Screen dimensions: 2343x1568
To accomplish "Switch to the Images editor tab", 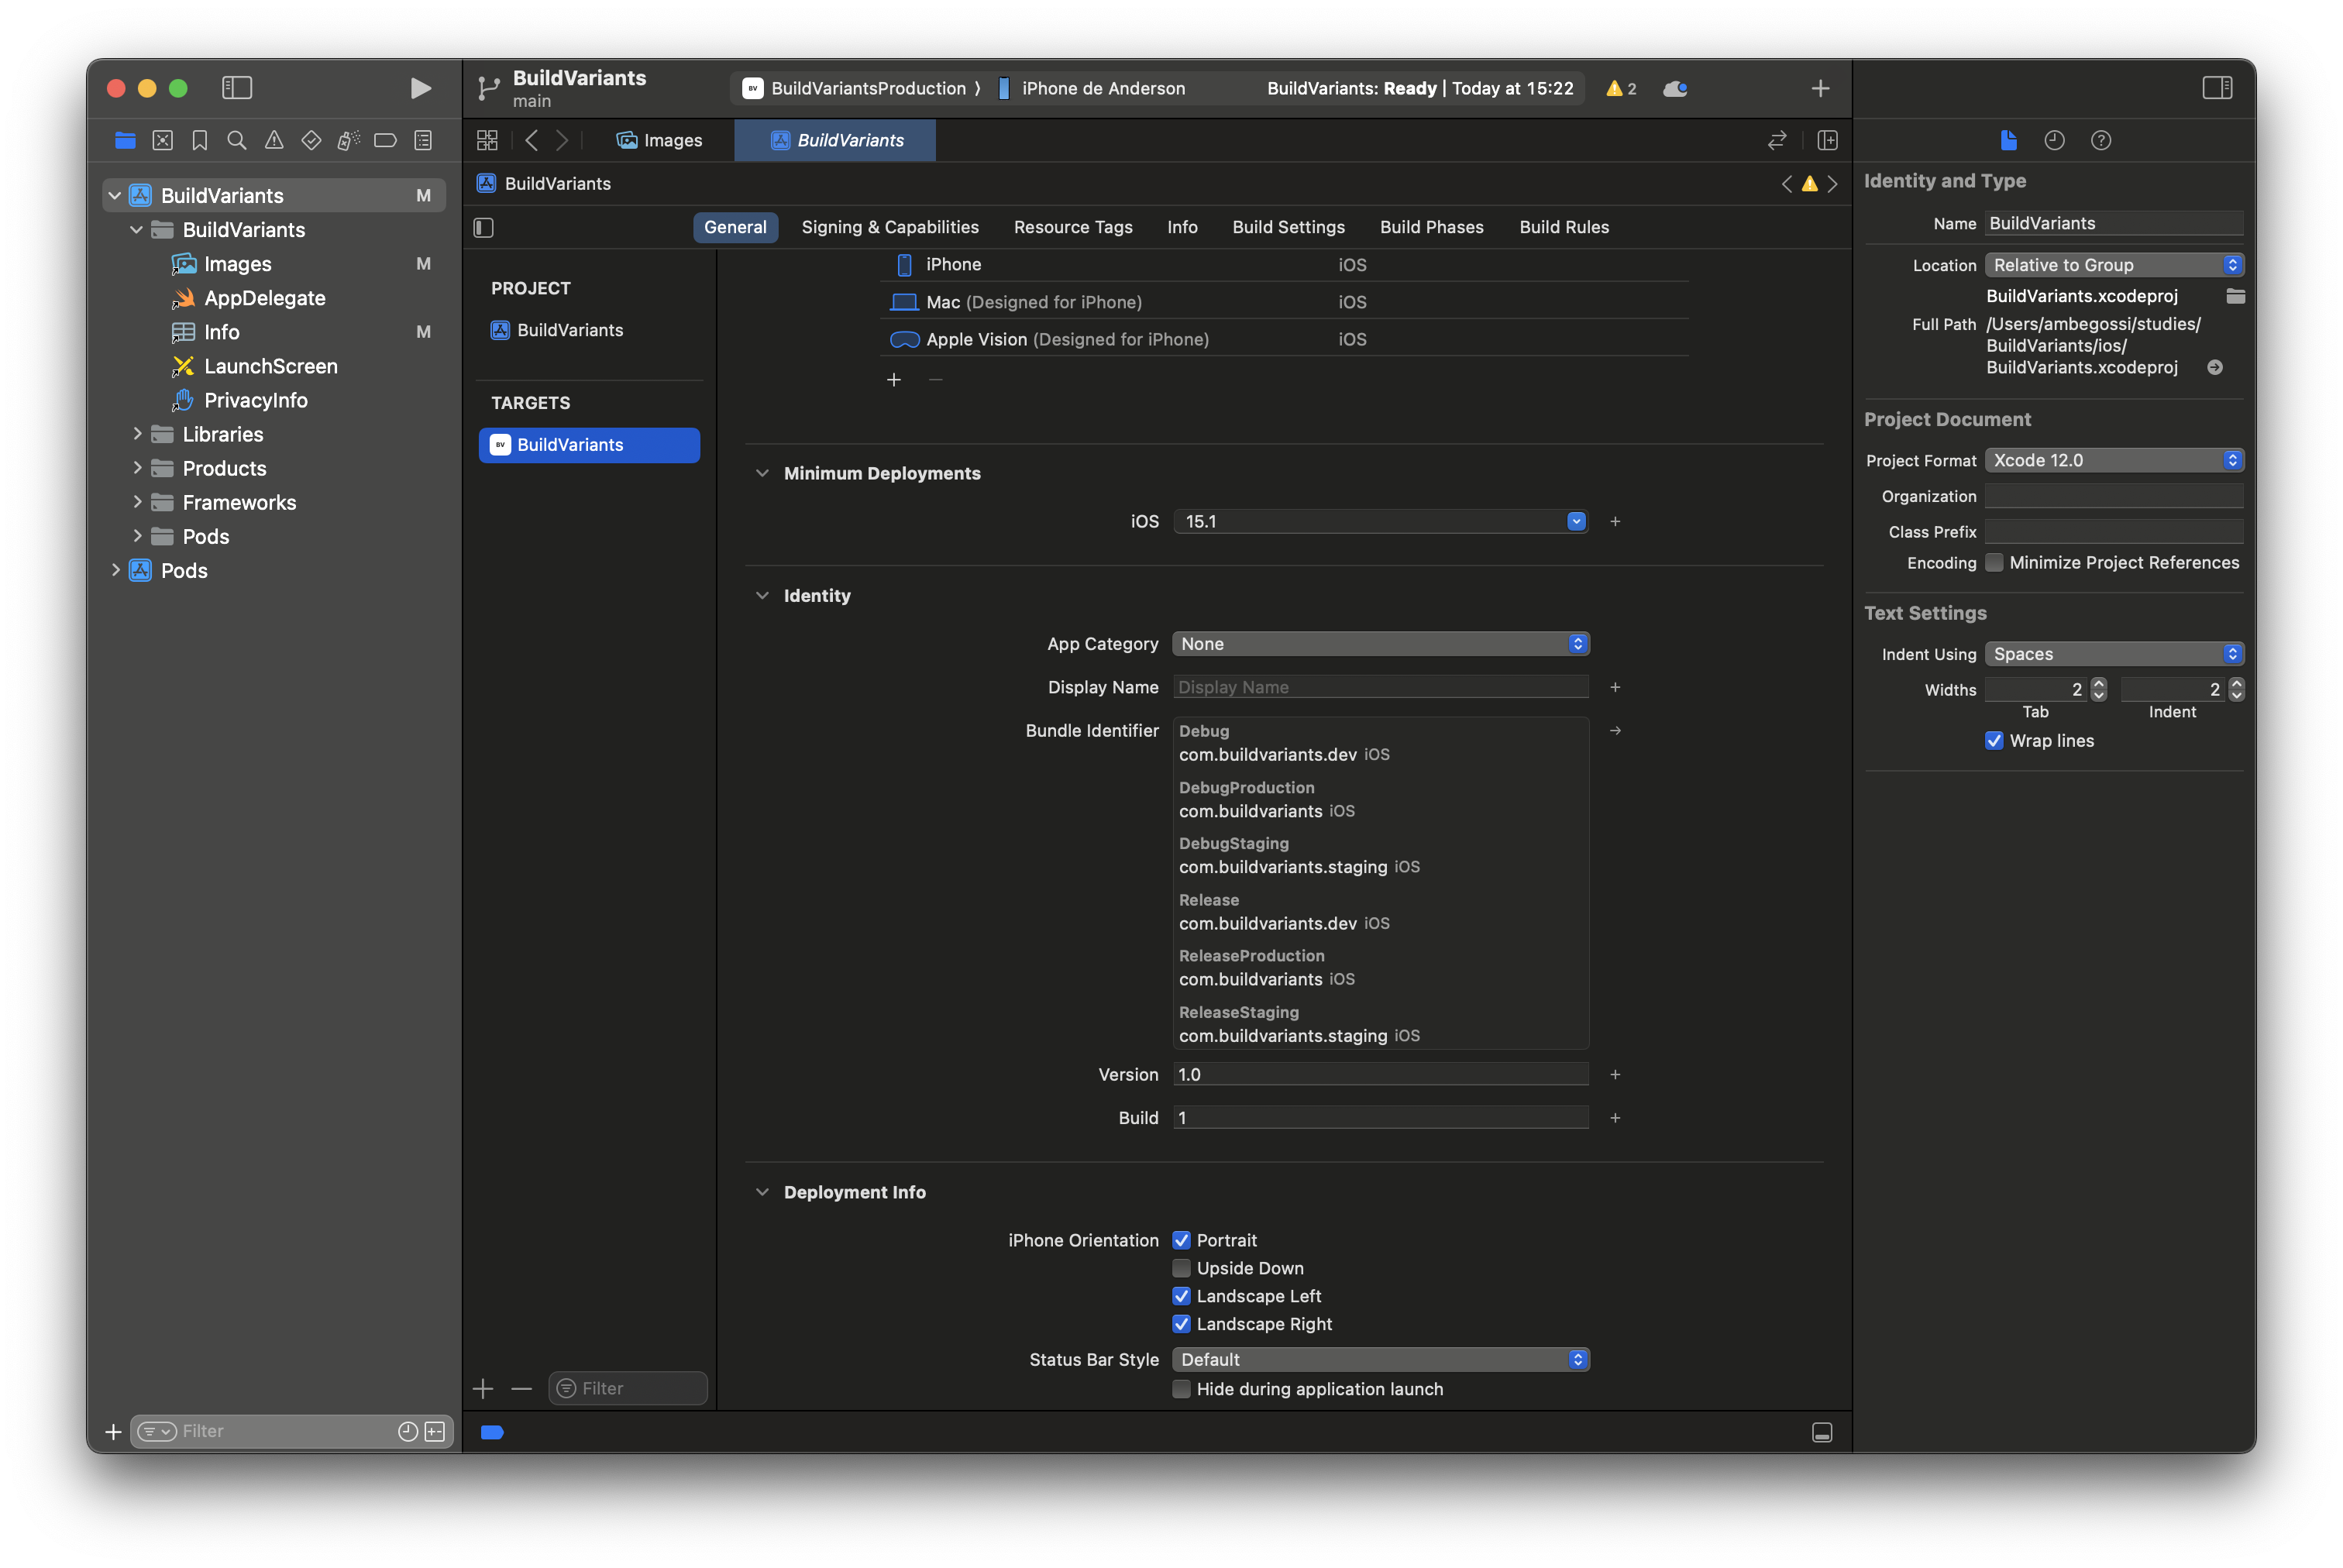I will click(x=659, y=141).
